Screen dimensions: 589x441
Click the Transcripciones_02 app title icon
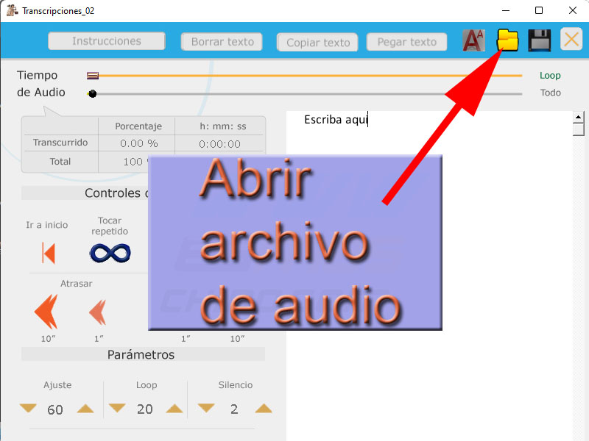coord(12,10)
